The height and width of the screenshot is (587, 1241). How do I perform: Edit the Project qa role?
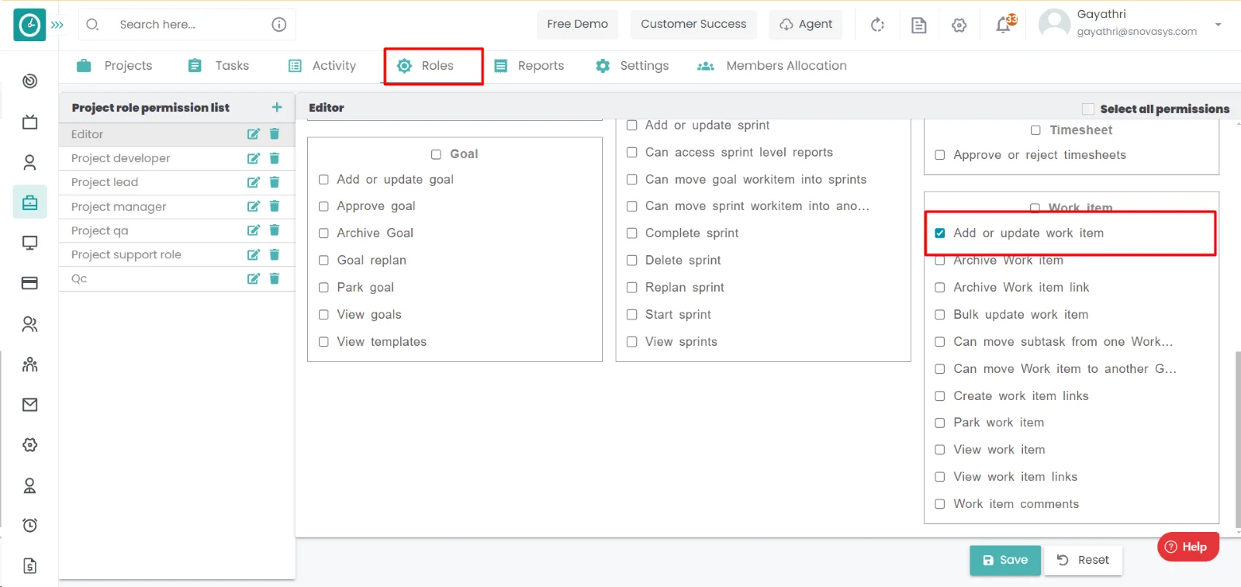tap(253, 230)
